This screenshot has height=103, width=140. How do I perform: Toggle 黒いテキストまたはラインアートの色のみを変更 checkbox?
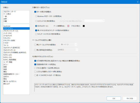click(36, 30)
